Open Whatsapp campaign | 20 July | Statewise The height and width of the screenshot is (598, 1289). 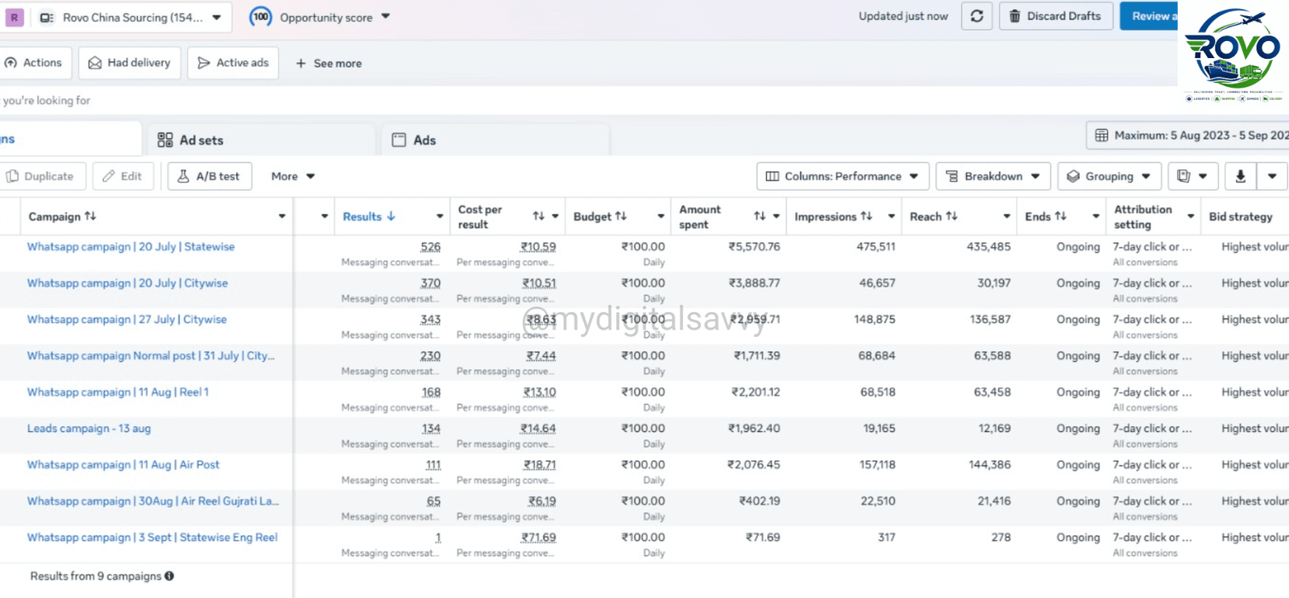[x=131, y=247]
